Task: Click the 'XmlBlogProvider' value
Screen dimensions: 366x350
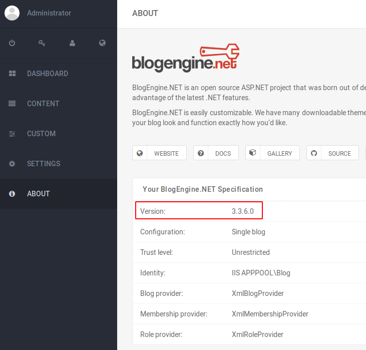Action: 258,293
